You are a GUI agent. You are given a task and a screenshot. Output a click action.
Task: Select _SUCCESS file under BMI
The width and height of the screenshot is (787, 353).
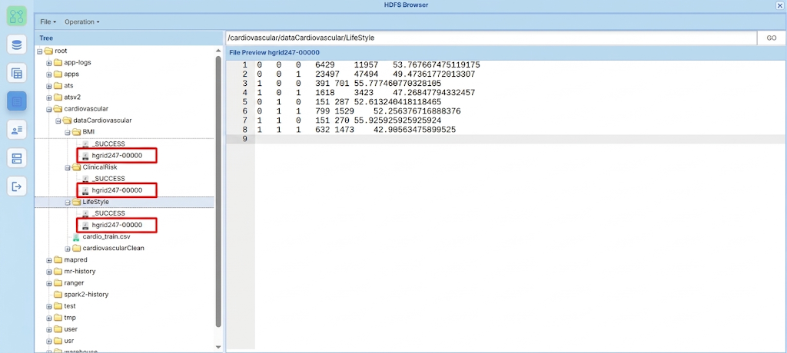tap(108, 144)
